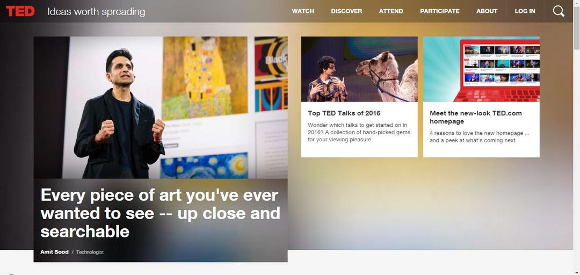580x275 pixels.
Task: Click the 'Ideas worth spreading' tagline
Action: (96, 11)
